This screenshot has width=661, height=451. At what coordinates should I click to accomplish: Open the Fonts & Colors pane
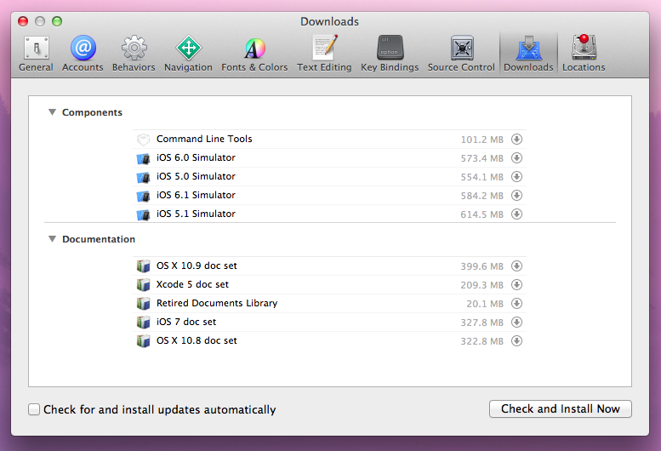coord(254,53)
